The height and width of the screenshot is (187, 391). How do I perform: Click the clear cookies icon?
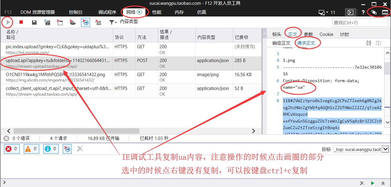tap(72, 22)
